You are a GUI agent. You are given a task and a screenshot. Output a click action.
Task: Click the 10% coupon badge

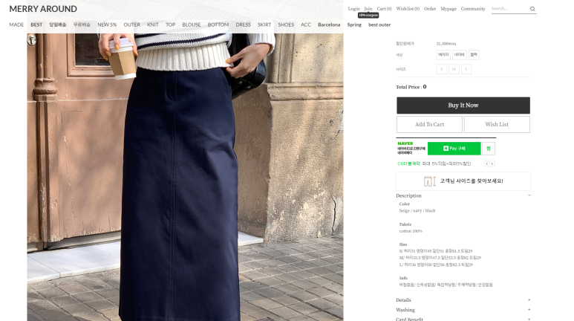coord(368,15)
